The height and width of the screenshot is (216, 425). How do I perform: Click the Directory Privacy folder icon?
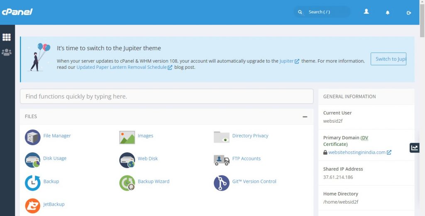[221, 137]
